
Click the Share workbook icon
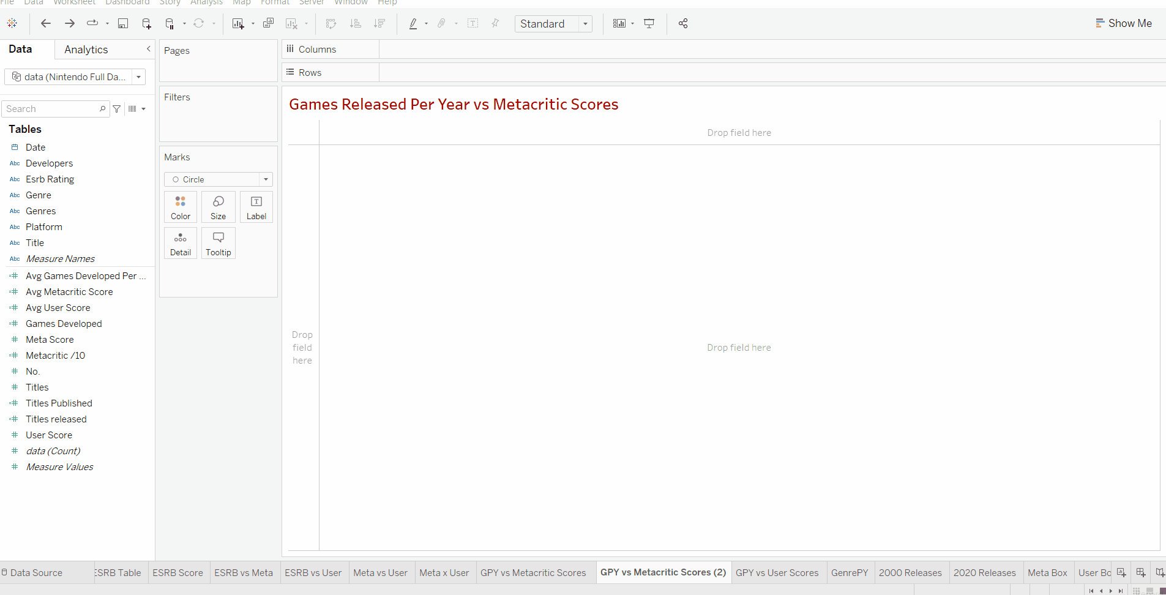683,23
